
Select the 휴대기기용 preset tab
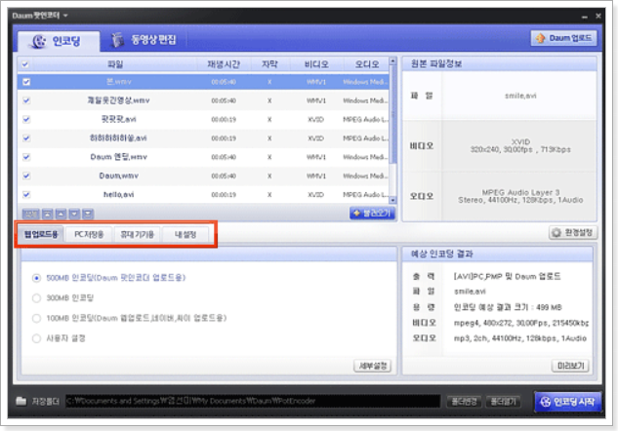[137, 235]
